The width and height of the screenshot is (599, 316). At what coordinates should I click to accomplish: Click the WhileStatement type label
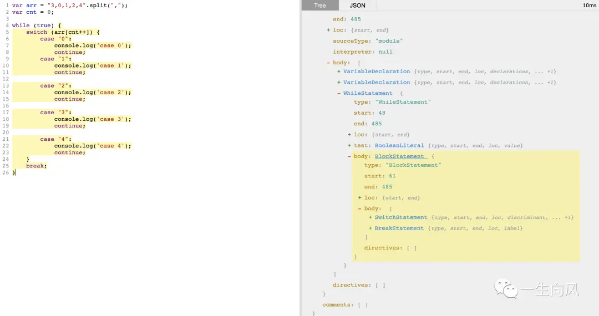point(368,93)
